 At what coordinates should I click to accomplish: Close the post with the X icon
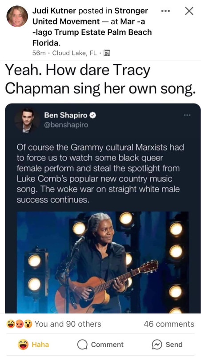(x=189, y=11)
